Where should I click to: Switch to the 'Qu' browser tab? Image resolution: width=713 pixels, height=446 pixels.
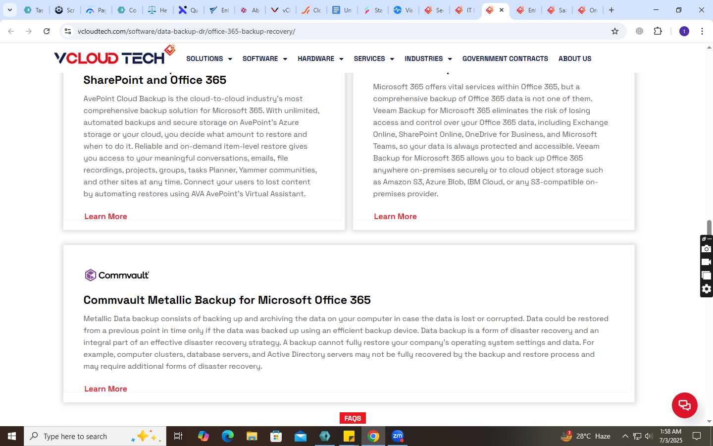(188, 10)
